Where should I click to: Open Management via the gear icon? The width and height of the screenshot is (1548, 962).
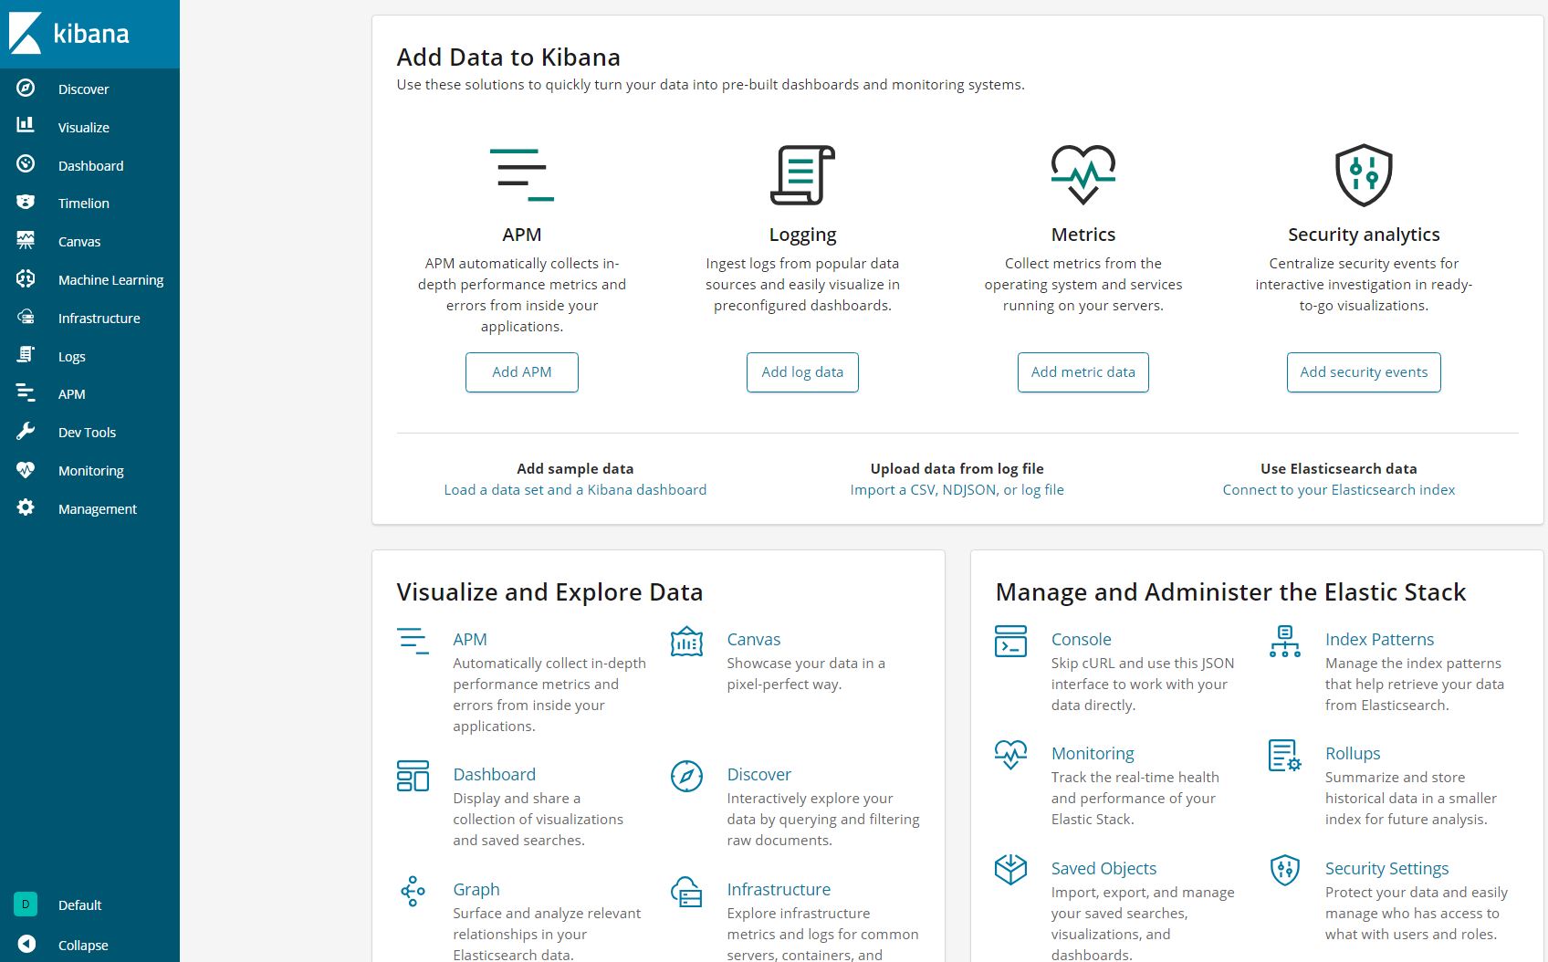click(26, 507)
